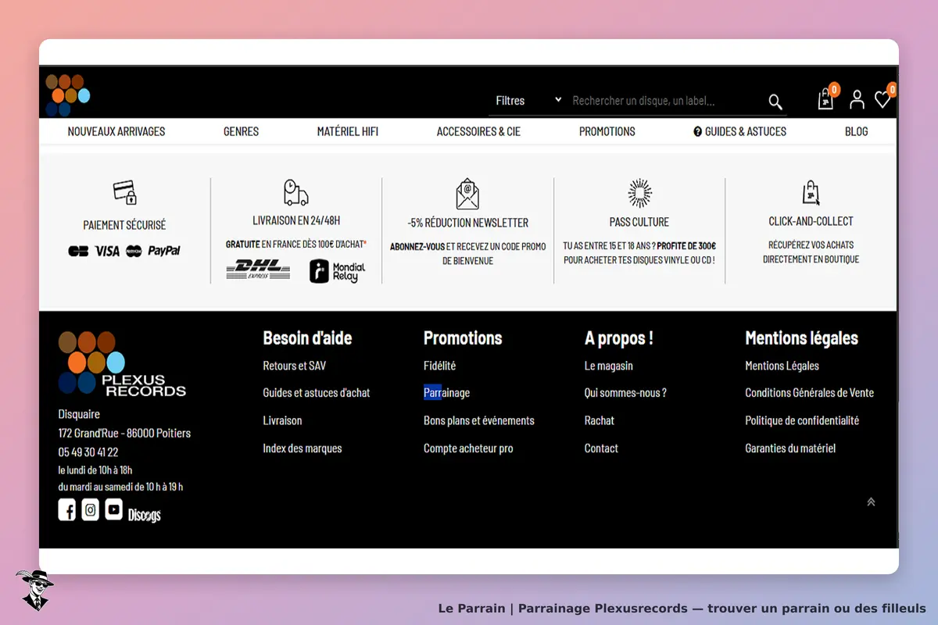Viewport: 938px width, 625px height.
Task: Open the Blog menu item
Action: pyautogui.click(x=857, y=131)
